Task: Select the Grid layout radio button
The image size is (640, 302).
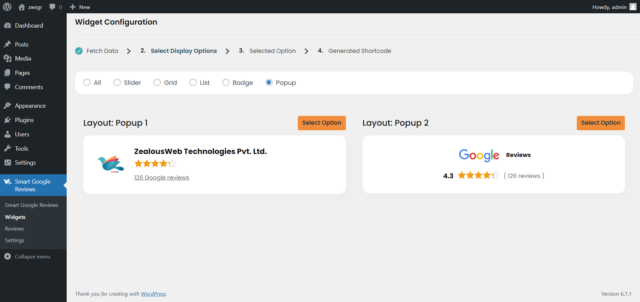Action: click(x=157, y=82)
